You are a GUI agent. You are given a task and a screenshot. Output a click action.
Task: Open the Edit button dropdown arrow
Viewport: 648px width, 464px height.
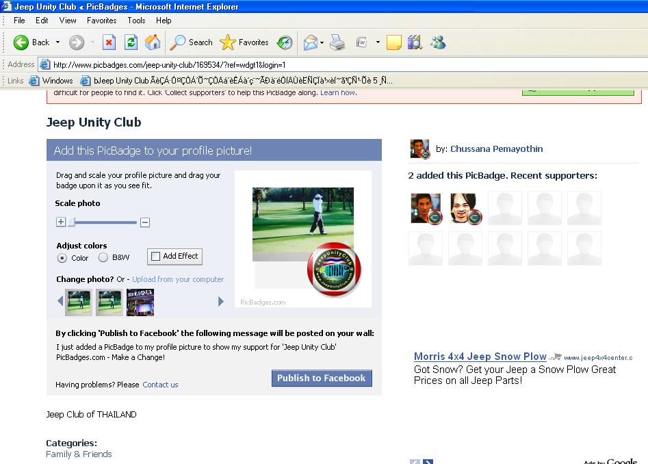(378, 42)
